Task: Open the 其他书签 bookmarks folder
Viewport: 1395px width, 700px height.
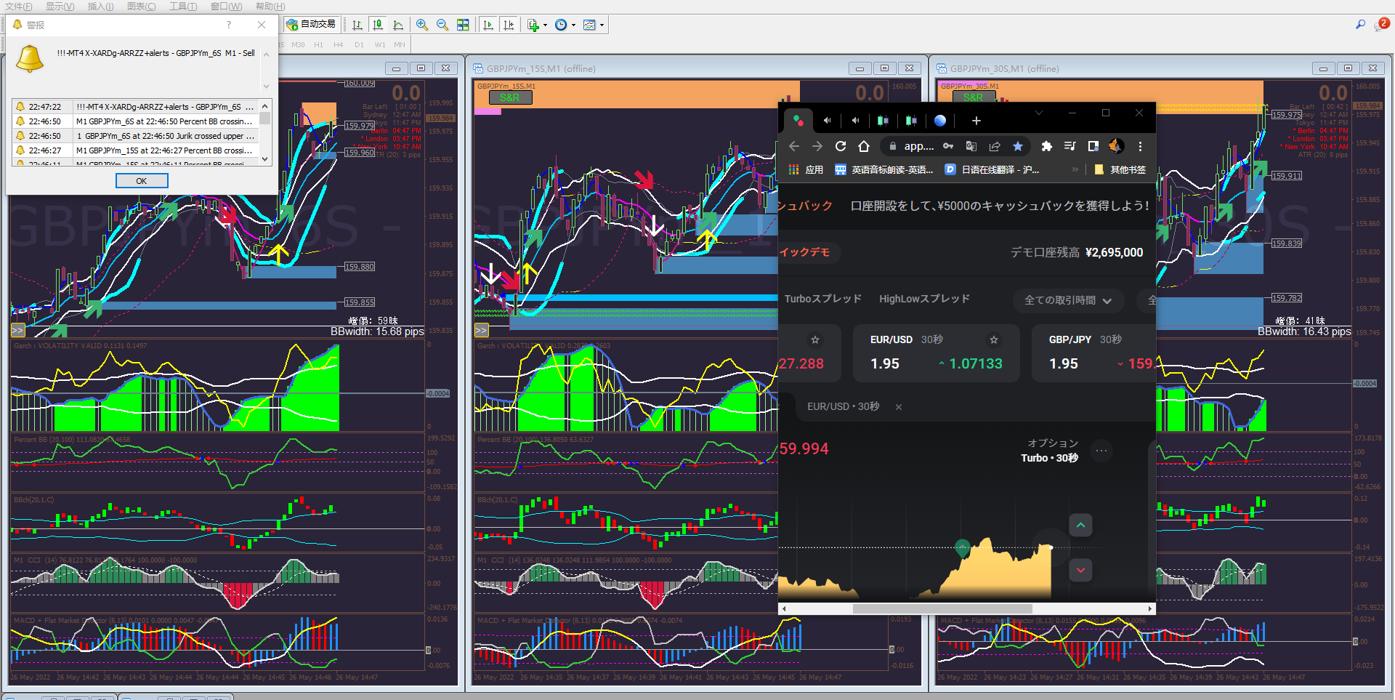Action: 1120,169
